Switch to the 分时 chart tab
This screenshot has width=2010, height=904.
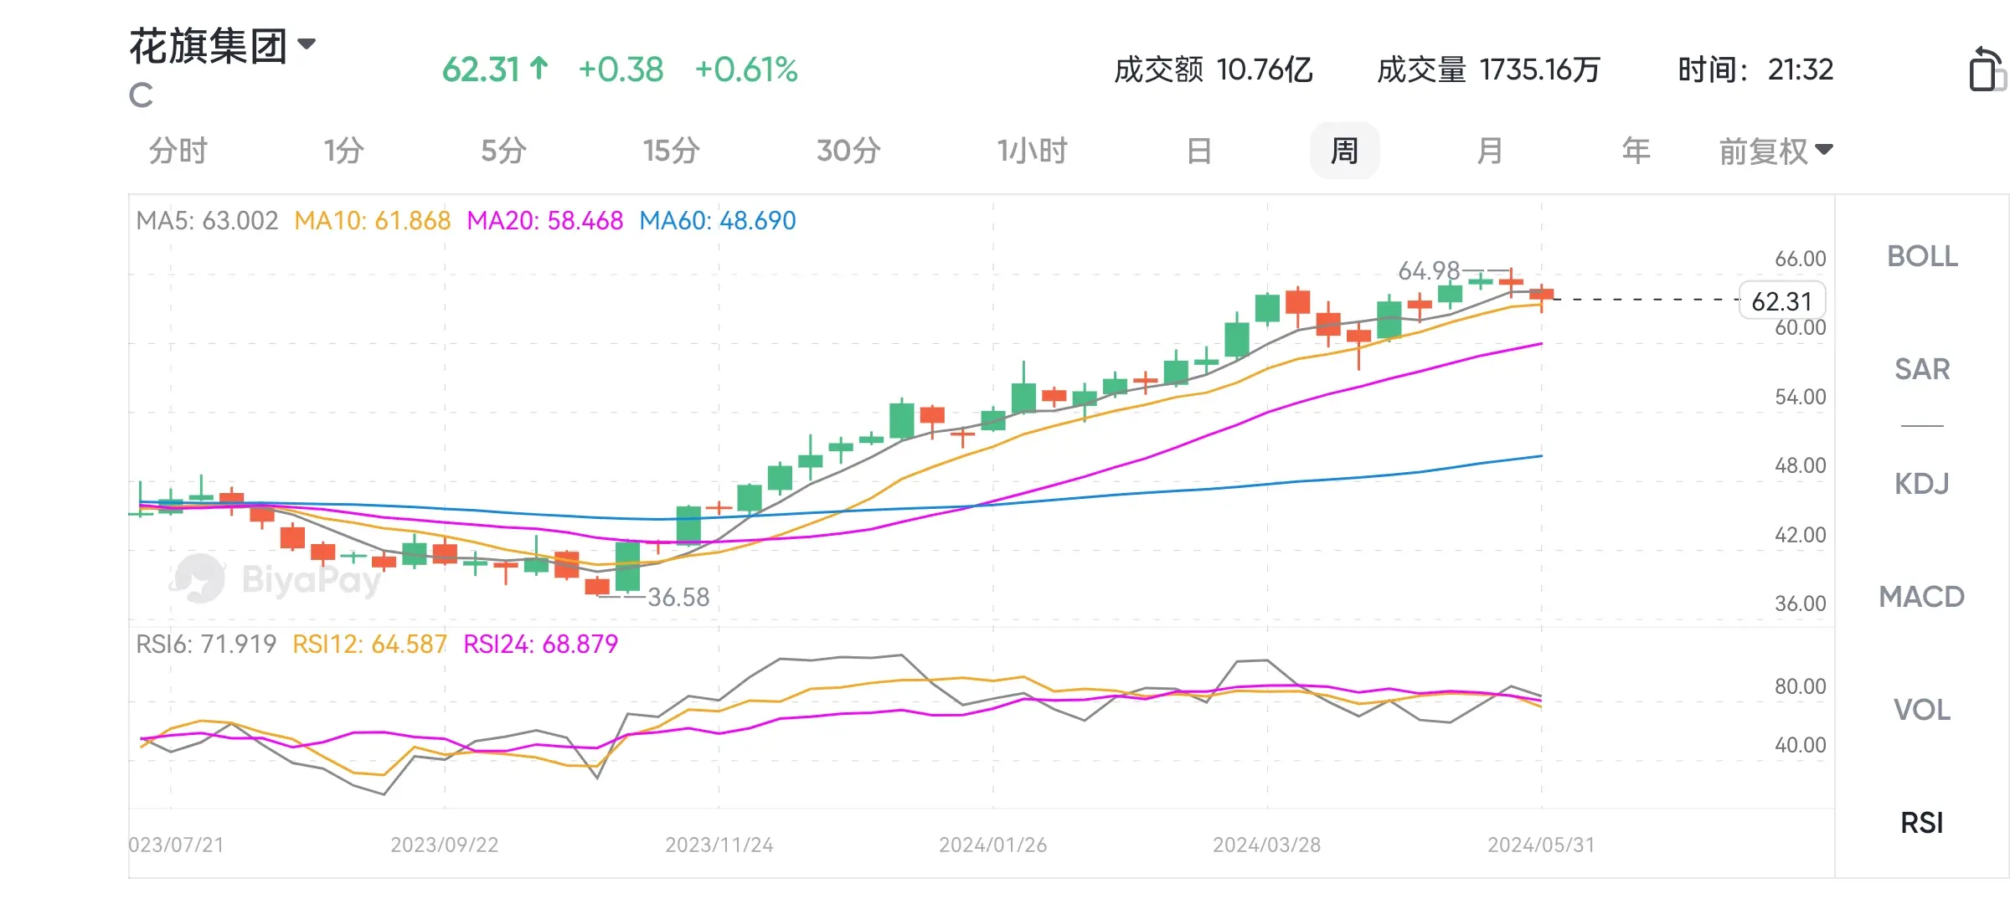(x=178, y=152)
